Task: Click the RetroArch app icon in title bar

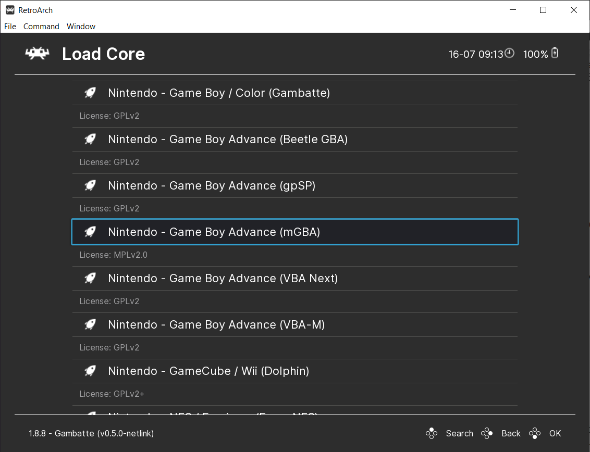Action: pyautogui.click(x=10, y=10)
